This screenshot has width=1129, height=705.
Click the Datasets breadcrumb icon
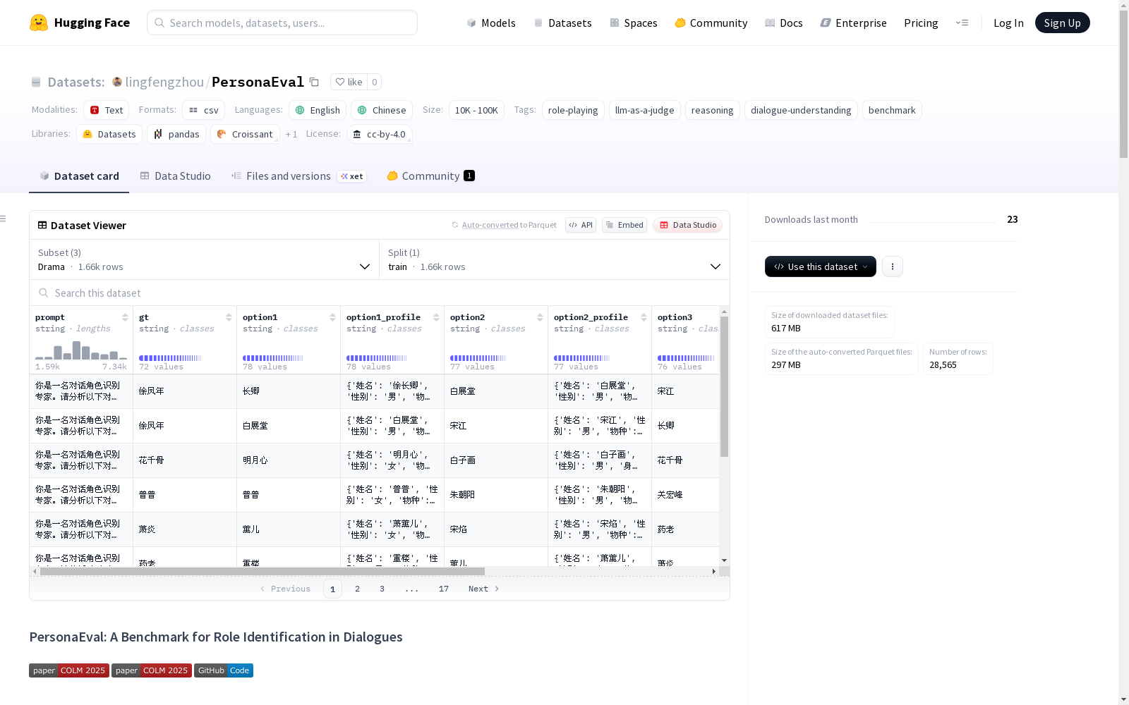[x=36, y=82]
